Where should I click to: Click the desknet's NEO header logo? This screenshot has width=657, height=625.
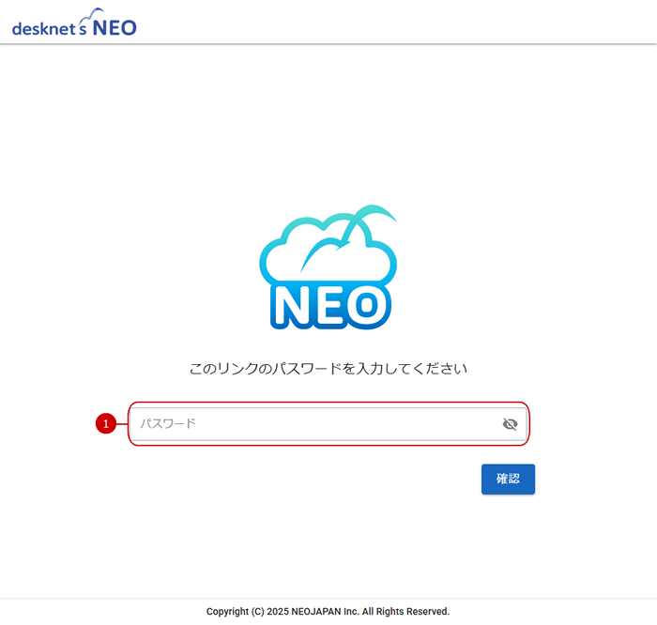(74, 23)
